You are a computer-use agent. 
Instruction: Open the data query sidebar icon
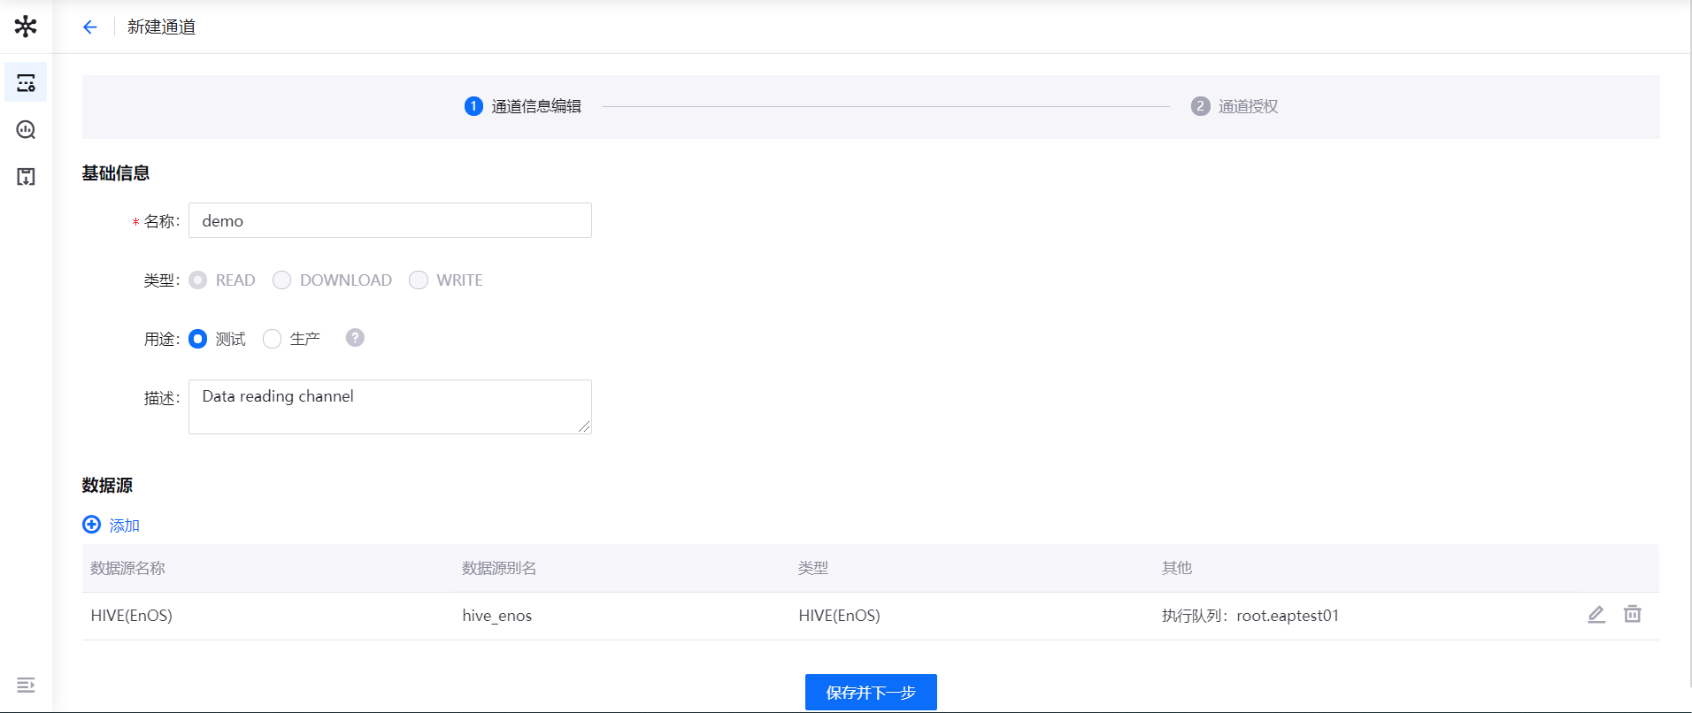coord(26,129)
